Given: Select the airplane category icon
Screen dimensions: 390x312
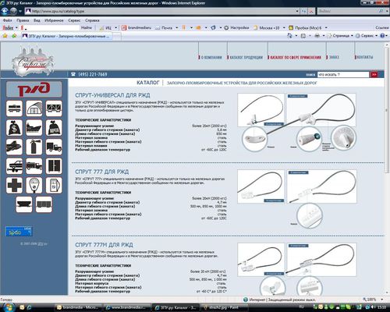Looking at the screenshot, I should point(14,147).
